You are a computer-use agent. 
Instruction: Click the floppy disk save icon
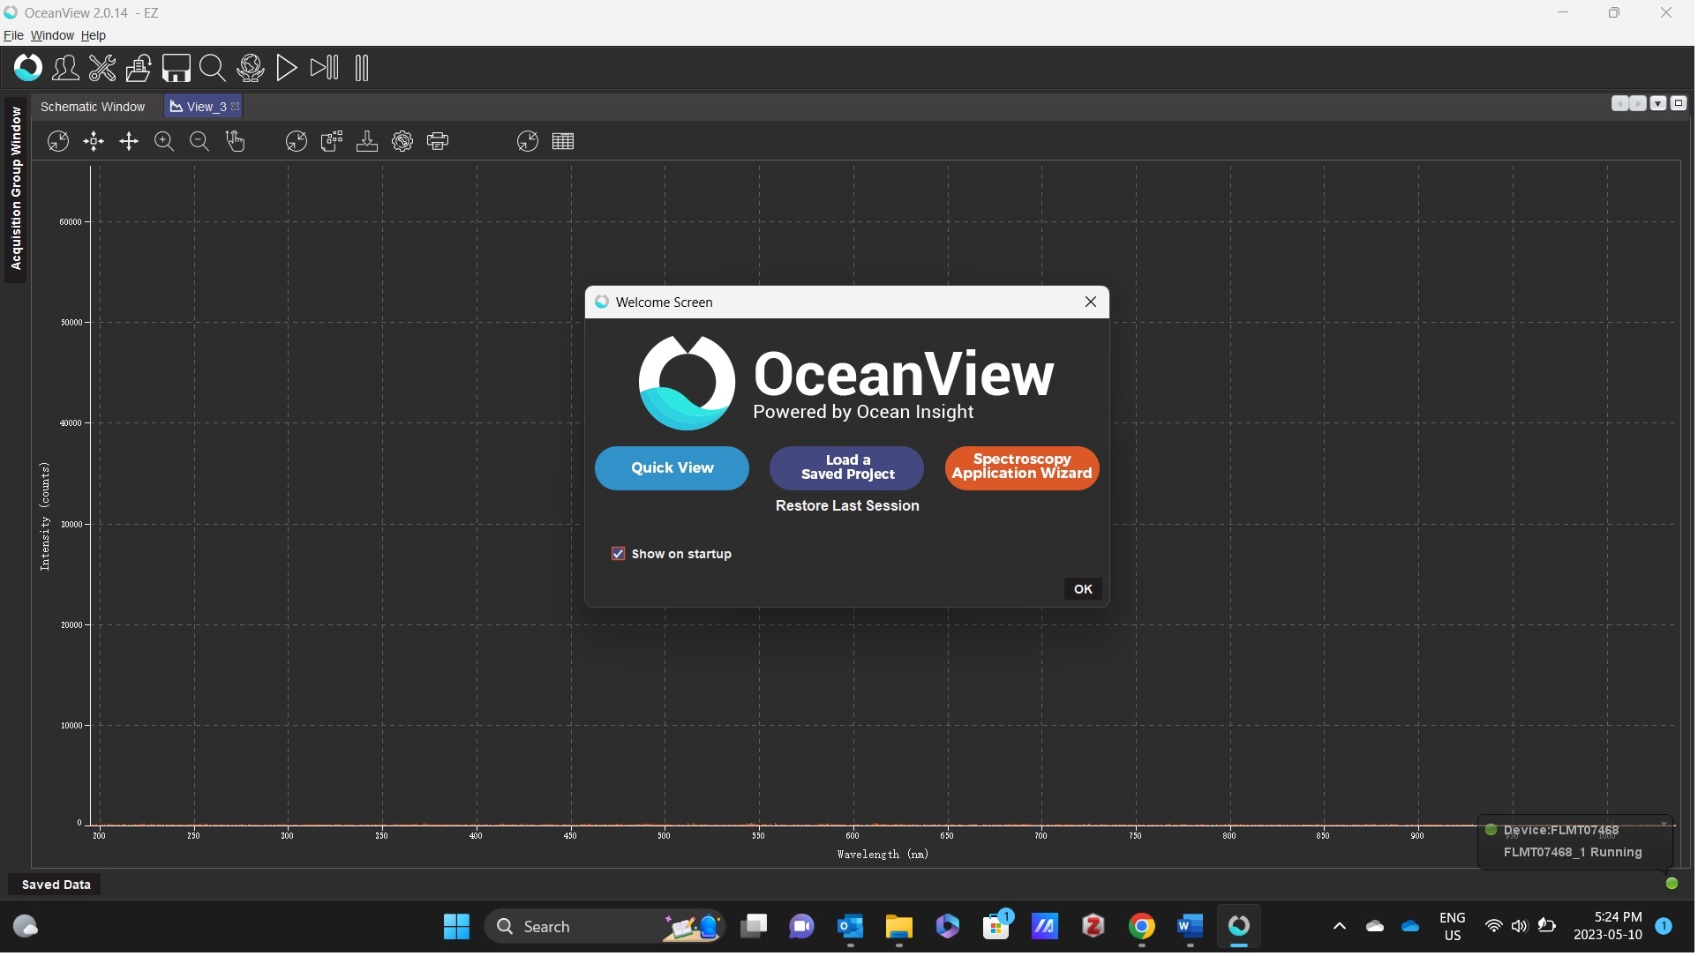[176, 68]
